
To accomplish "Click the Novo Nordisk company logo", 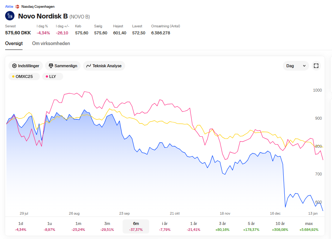I will (x=10, y=16).
